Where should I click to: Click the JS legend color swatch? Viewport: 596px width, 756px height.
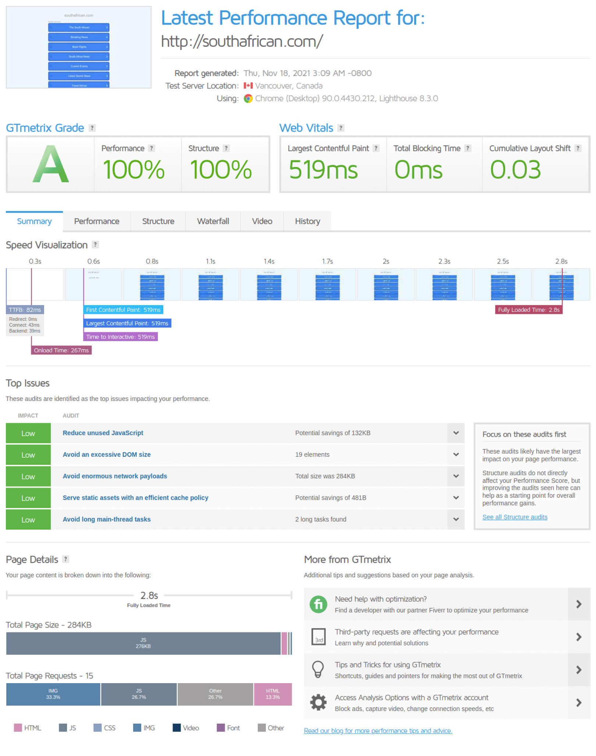(x=63, y=728)
